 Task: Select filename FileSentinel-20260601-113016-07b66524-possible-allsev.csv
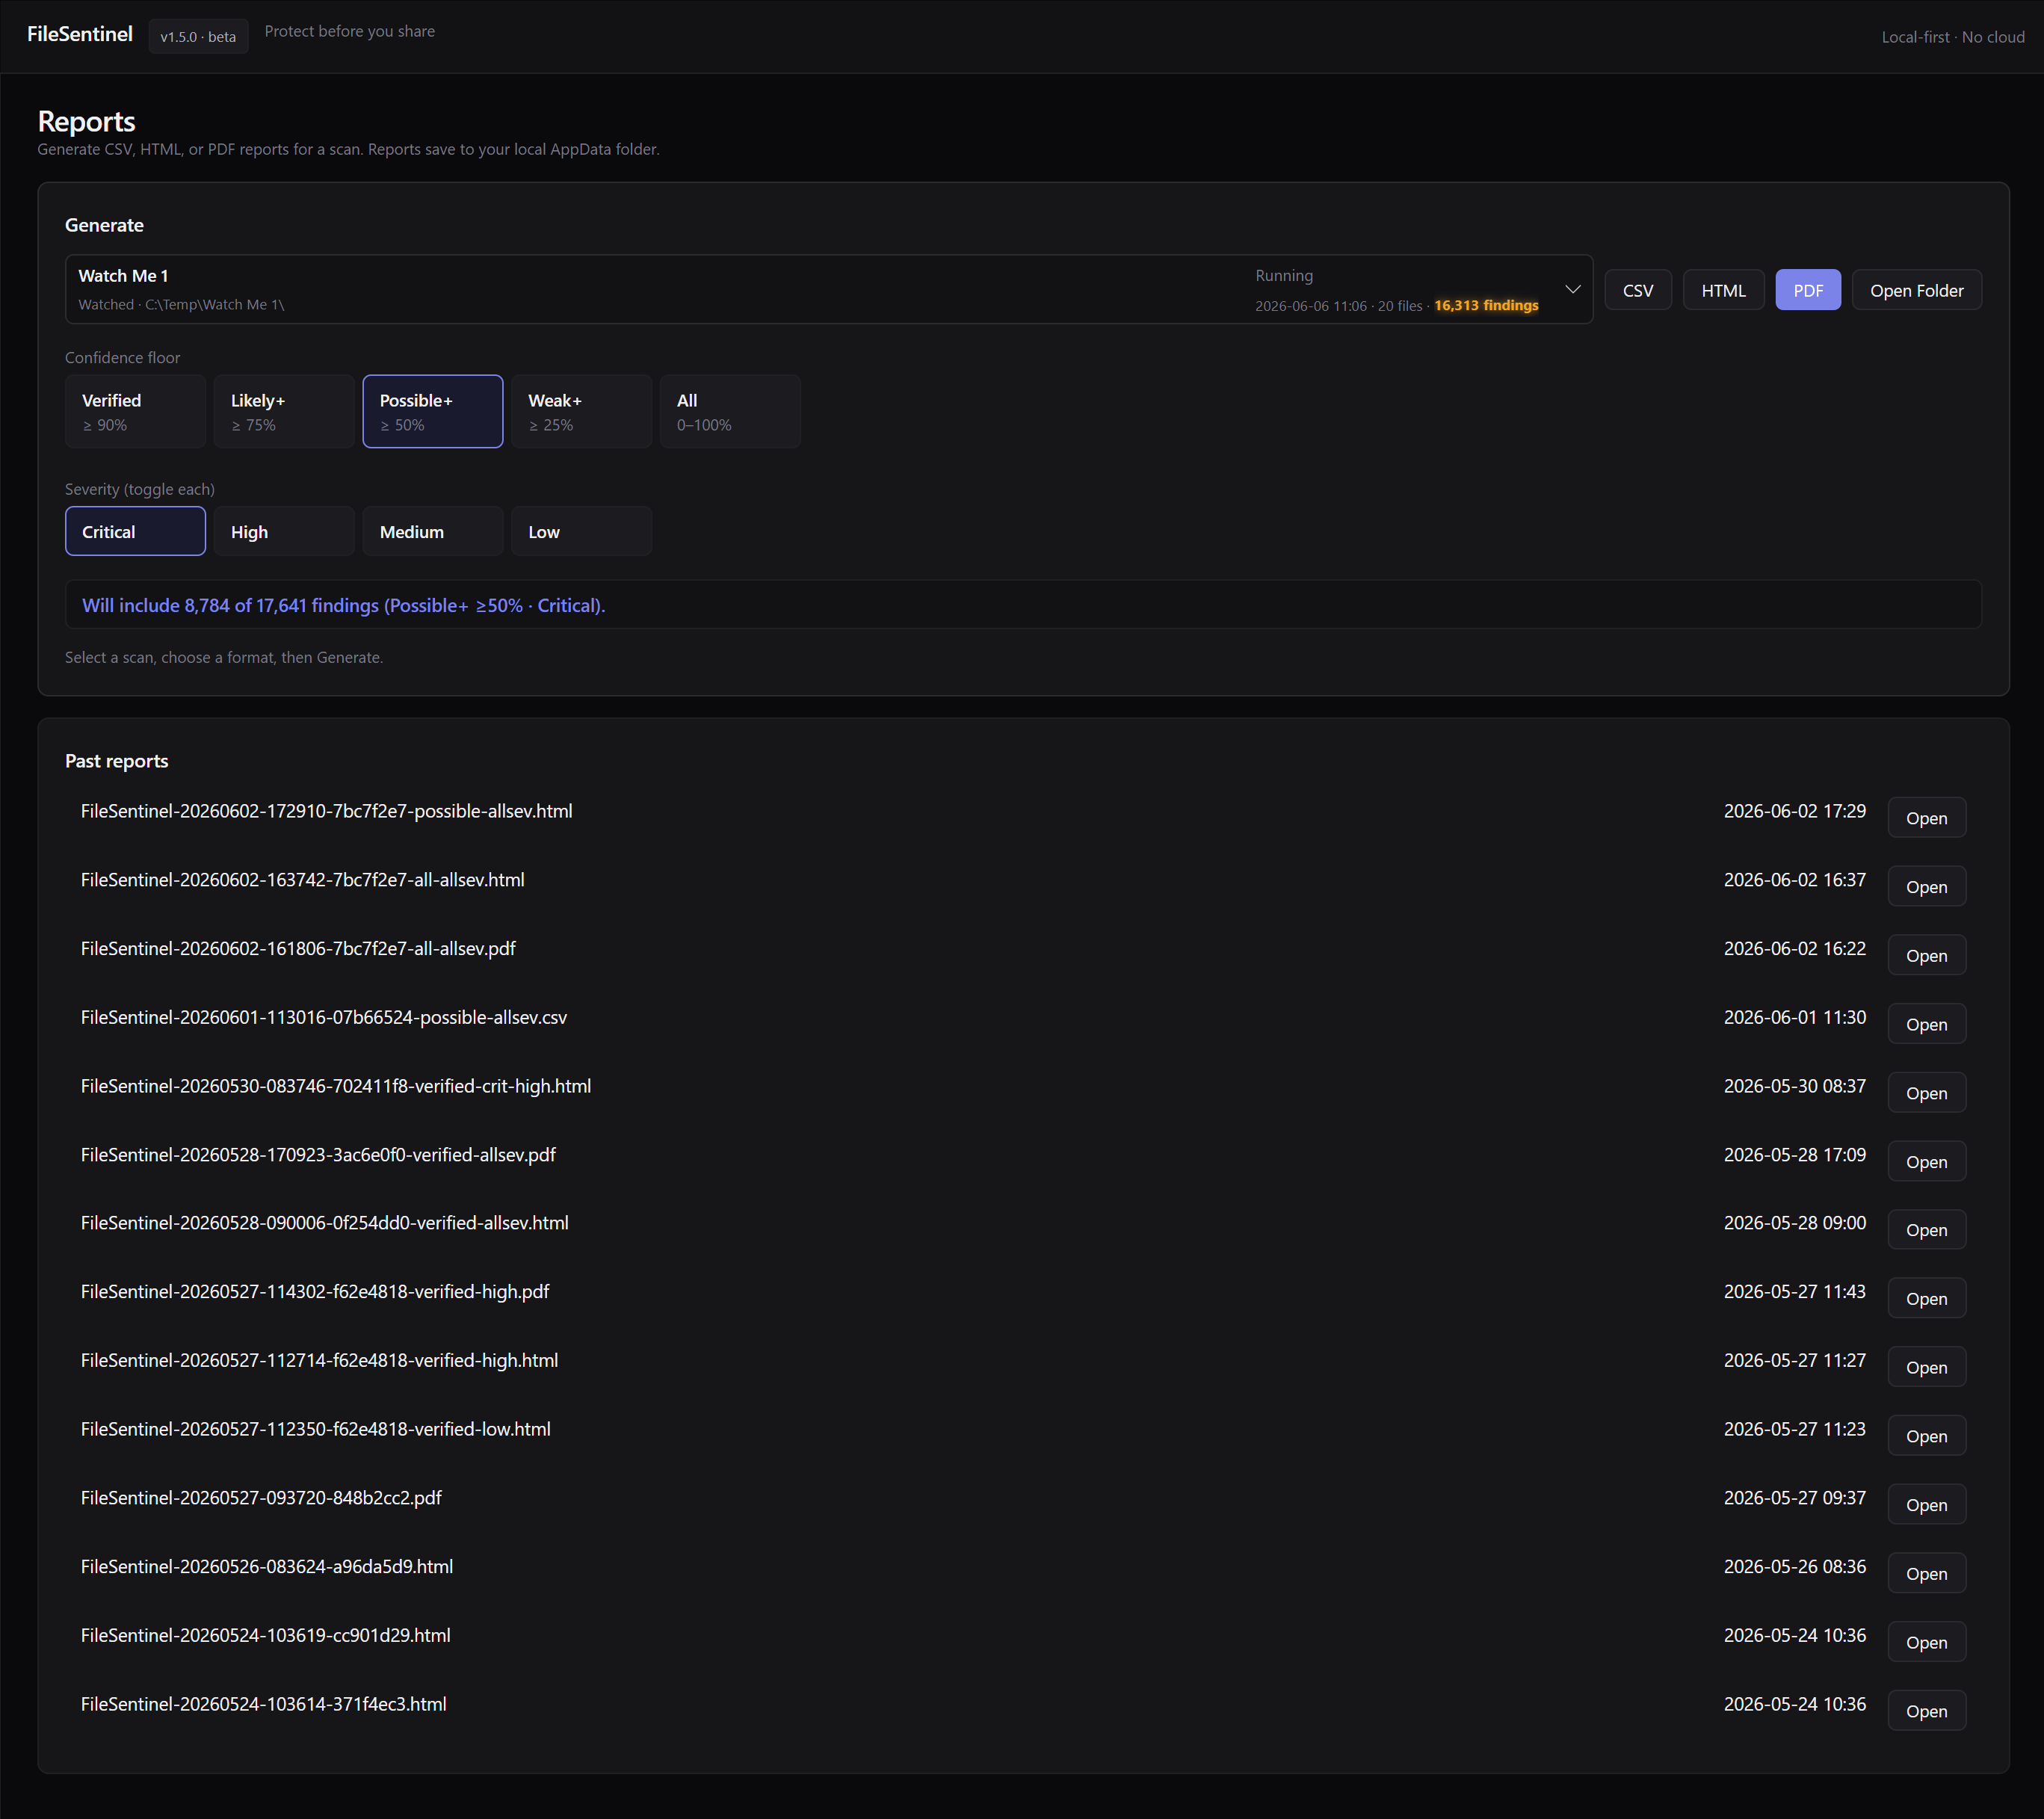(324, 1017)
